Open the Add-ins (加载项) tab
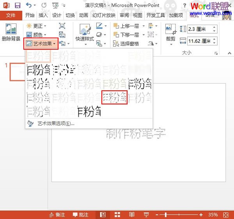The width and height of the screenshot is (234, 219). 176,15
